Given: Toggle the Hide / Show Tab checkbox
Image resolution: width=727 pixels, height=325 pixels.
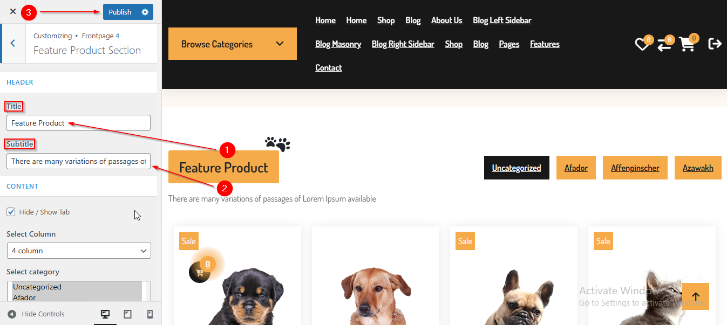Looking at the screenshot, I should [11, 212].
